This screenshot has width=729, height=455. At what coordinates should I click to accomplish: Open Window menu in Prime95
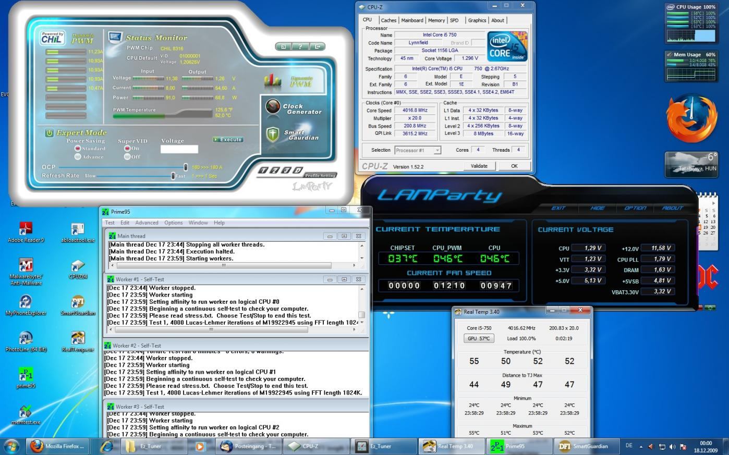click(198, 223)
